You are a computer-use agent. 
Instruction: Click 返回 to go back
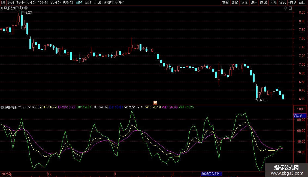click(x=302, y=2)
